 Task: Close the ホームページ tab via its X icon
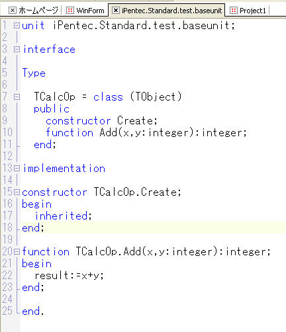(x=13, y=11)
